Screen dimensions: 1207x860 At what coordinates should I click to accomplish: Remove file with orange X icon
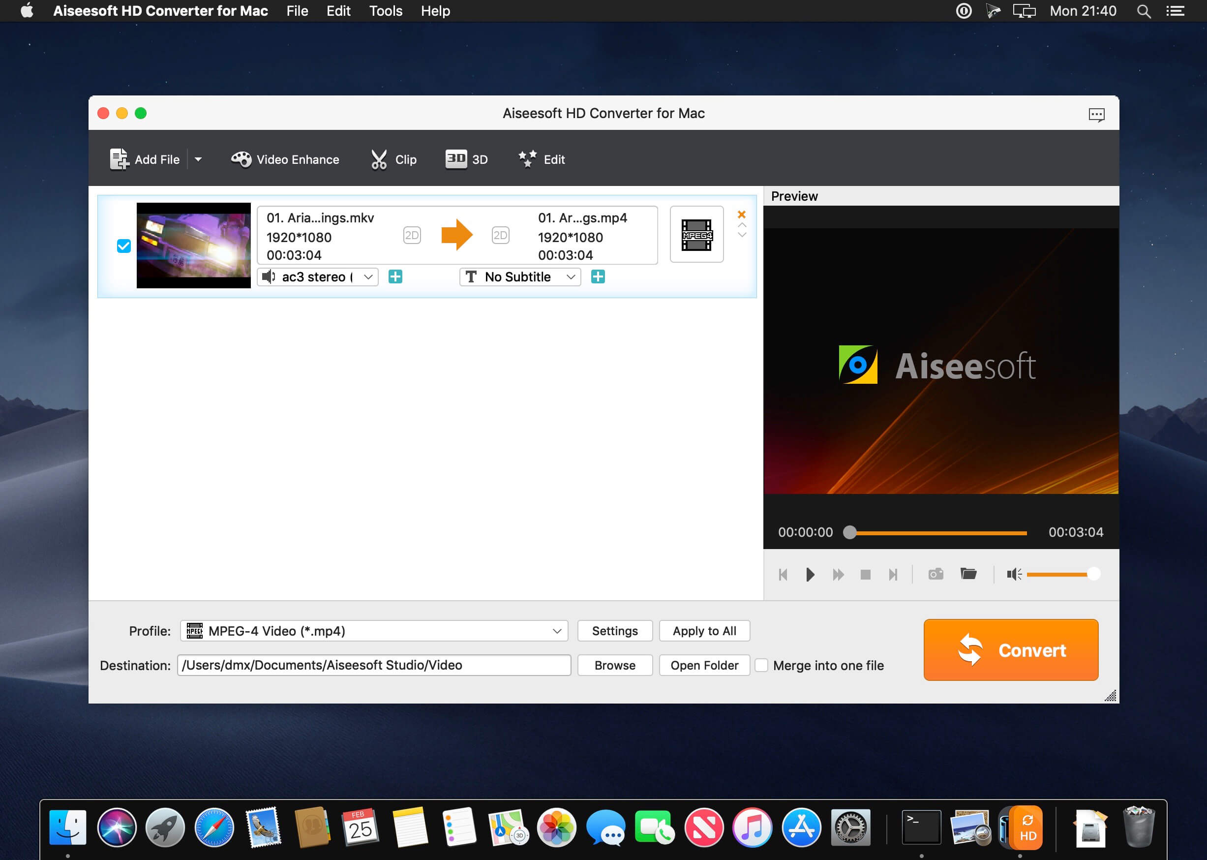tap(741, 215)
